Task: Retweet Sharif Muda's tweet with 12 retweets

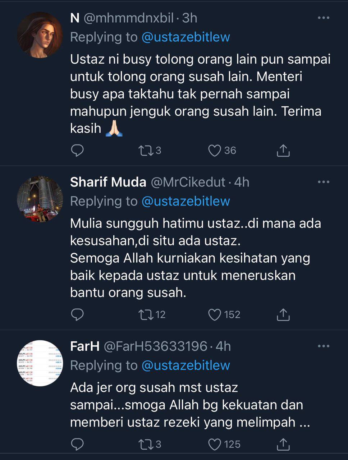Action: click(146, 315)
